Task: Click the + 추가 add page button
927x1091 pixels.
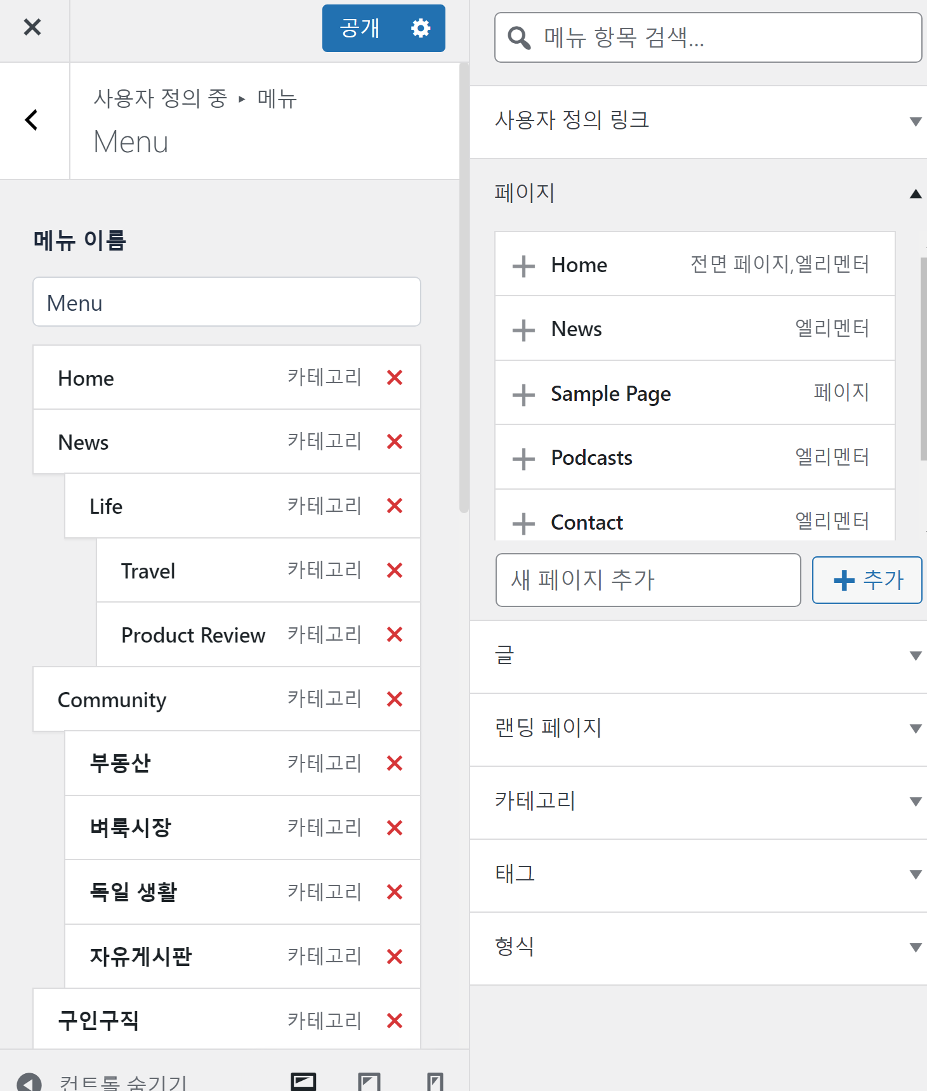Action: 867,580
